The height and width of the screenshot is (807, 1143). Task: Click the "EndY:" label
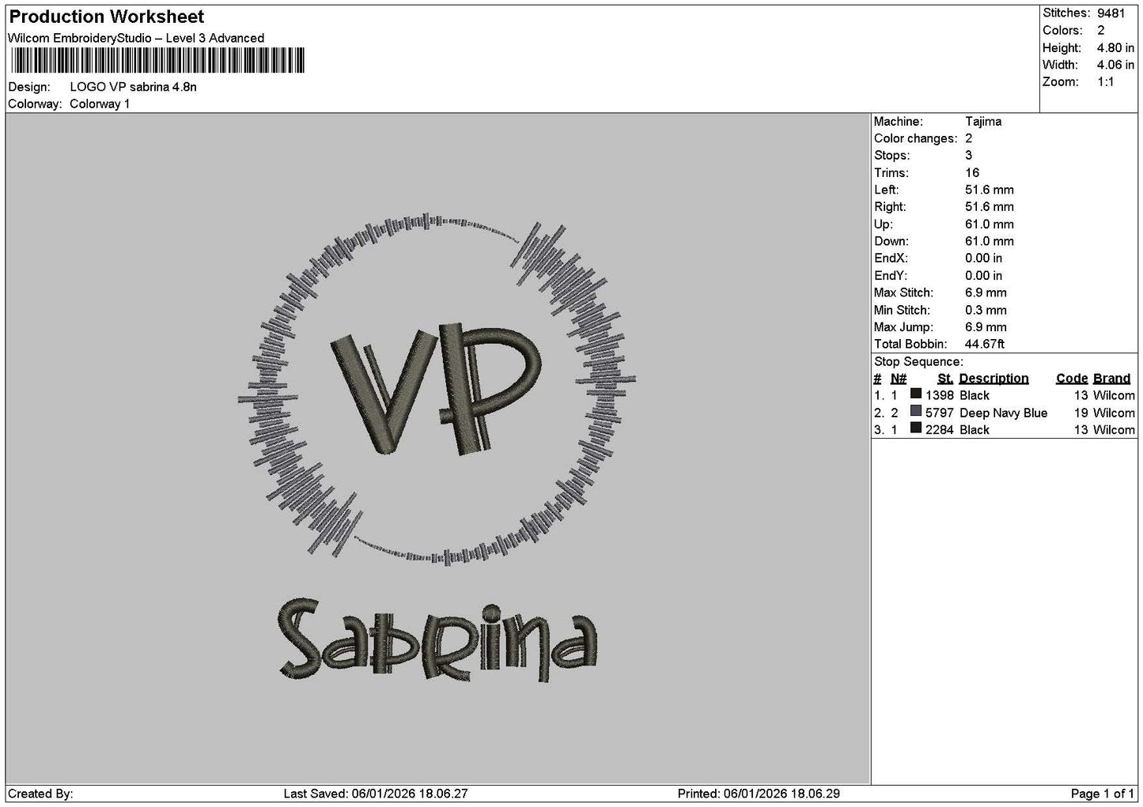(891, 276)
